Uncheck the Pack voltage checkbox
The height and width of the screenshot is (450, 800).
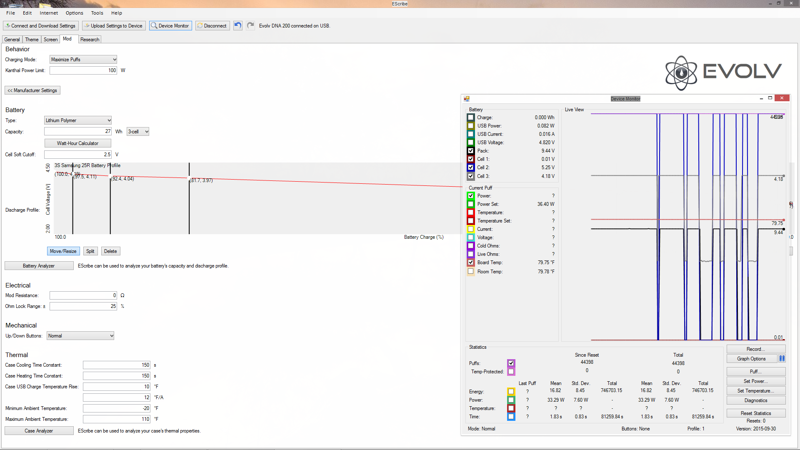click(x=471, y=151)
